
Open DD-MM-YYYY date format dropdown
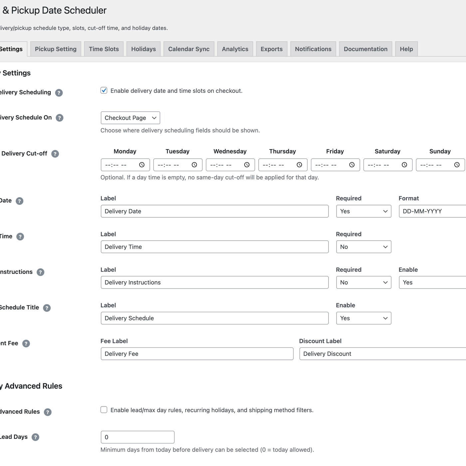tap(433, 211)
